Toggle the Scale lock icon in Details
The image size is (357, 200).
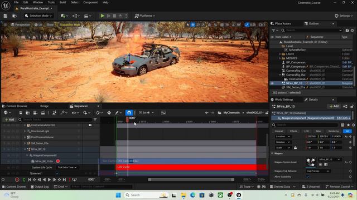295,148
